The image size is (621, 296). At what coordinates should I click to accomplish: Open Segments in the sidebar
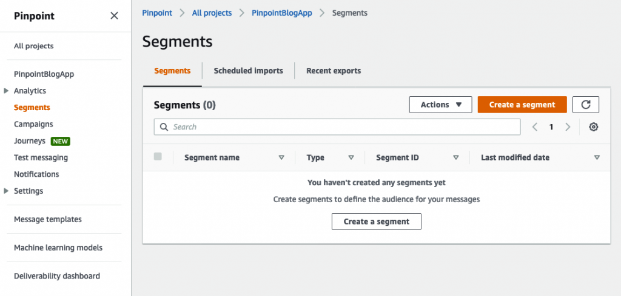pyautogui.click(x=32, y=108)
